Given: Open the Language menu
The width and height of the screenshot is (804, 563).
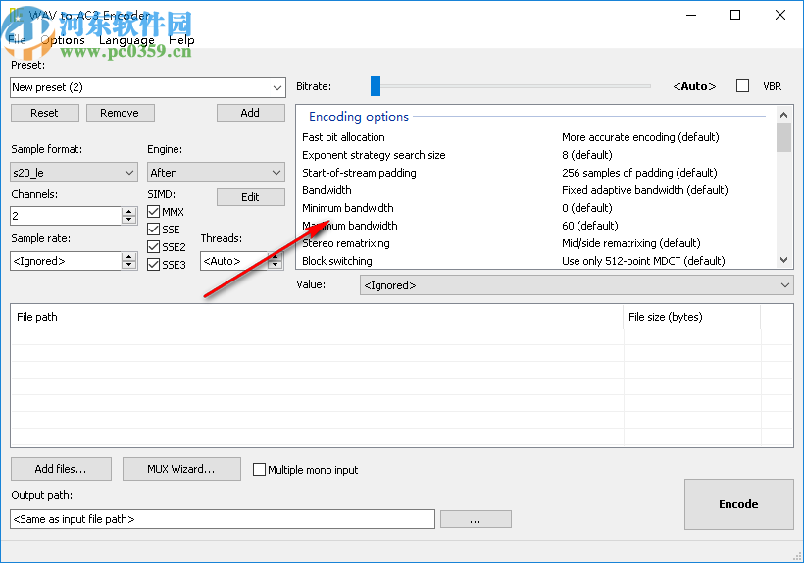Looking at the screenshot, I should 126,40.
